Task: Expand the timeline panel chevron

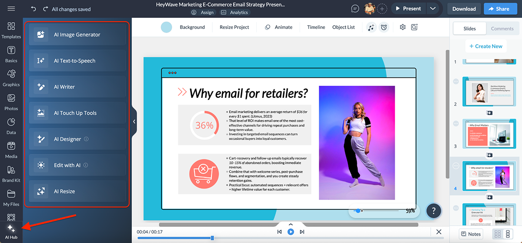Action: click(x=291, y=224)
